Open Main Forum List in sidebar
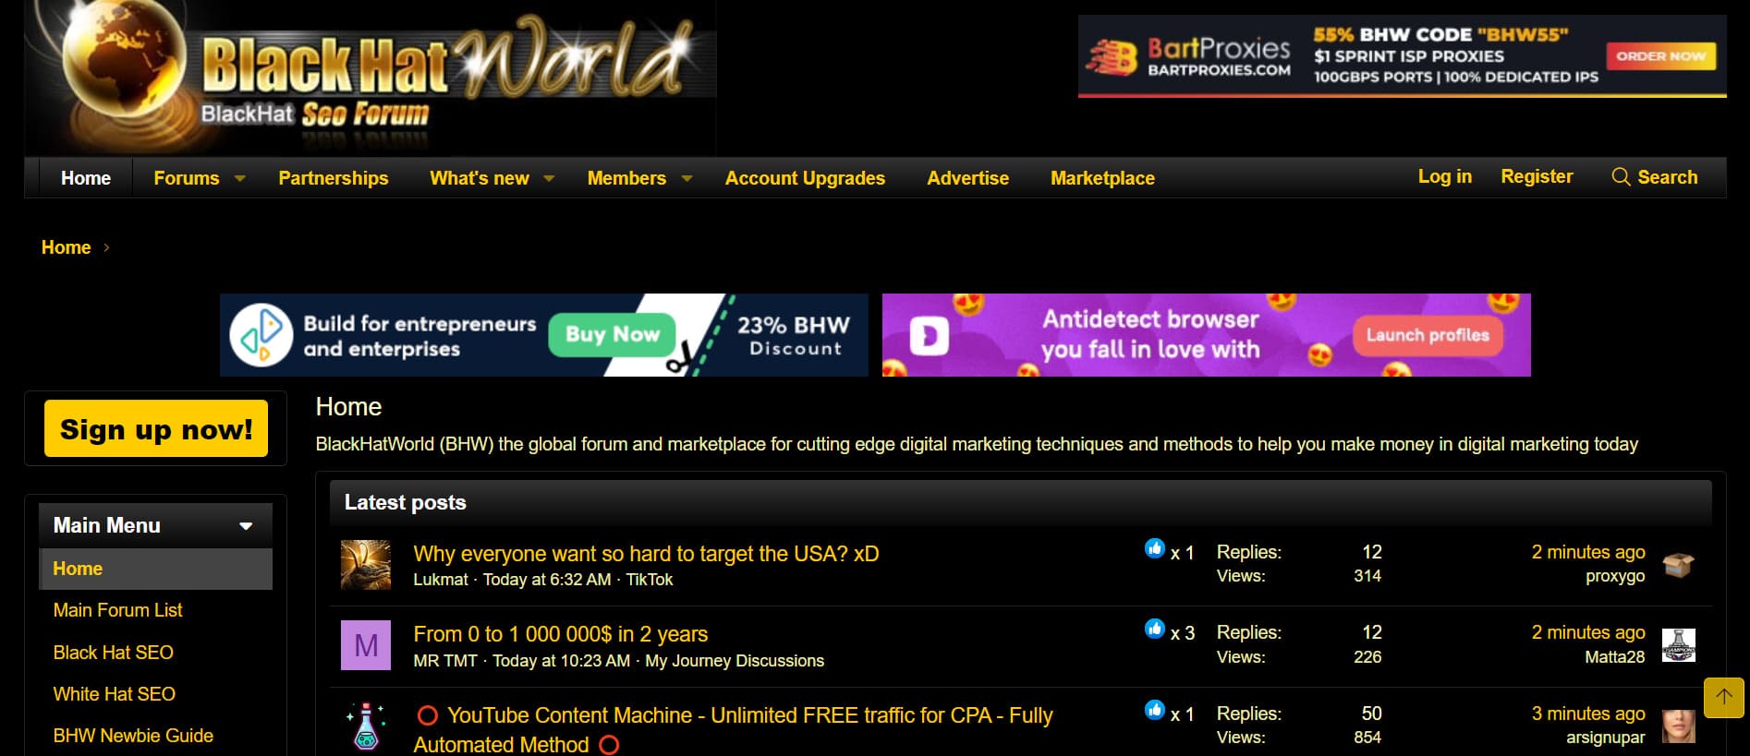Screen dimensions: 1750x756 [117, 610]
